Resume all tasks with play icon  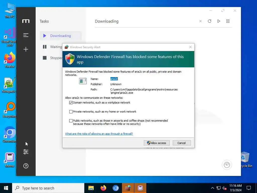pyautogui.click(x=219, y=21)
